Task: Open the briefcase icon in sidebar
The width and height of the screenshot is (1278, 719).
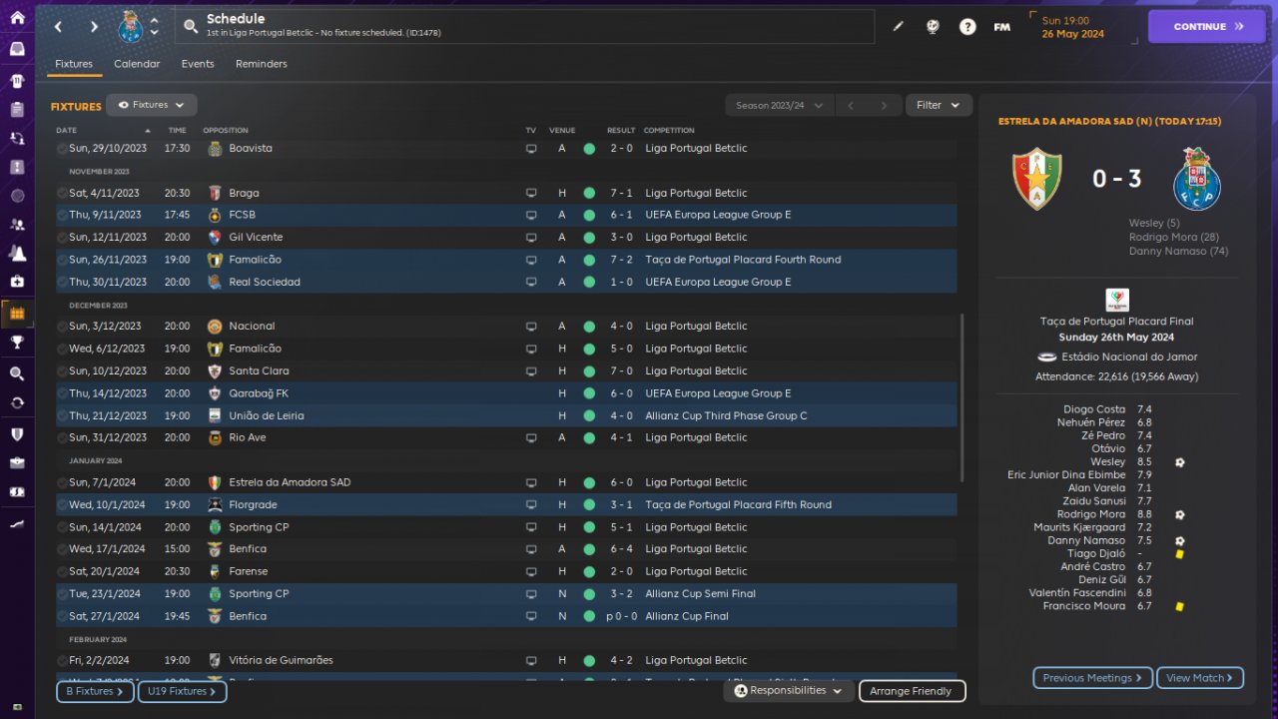Action: (x=17, y=462)
